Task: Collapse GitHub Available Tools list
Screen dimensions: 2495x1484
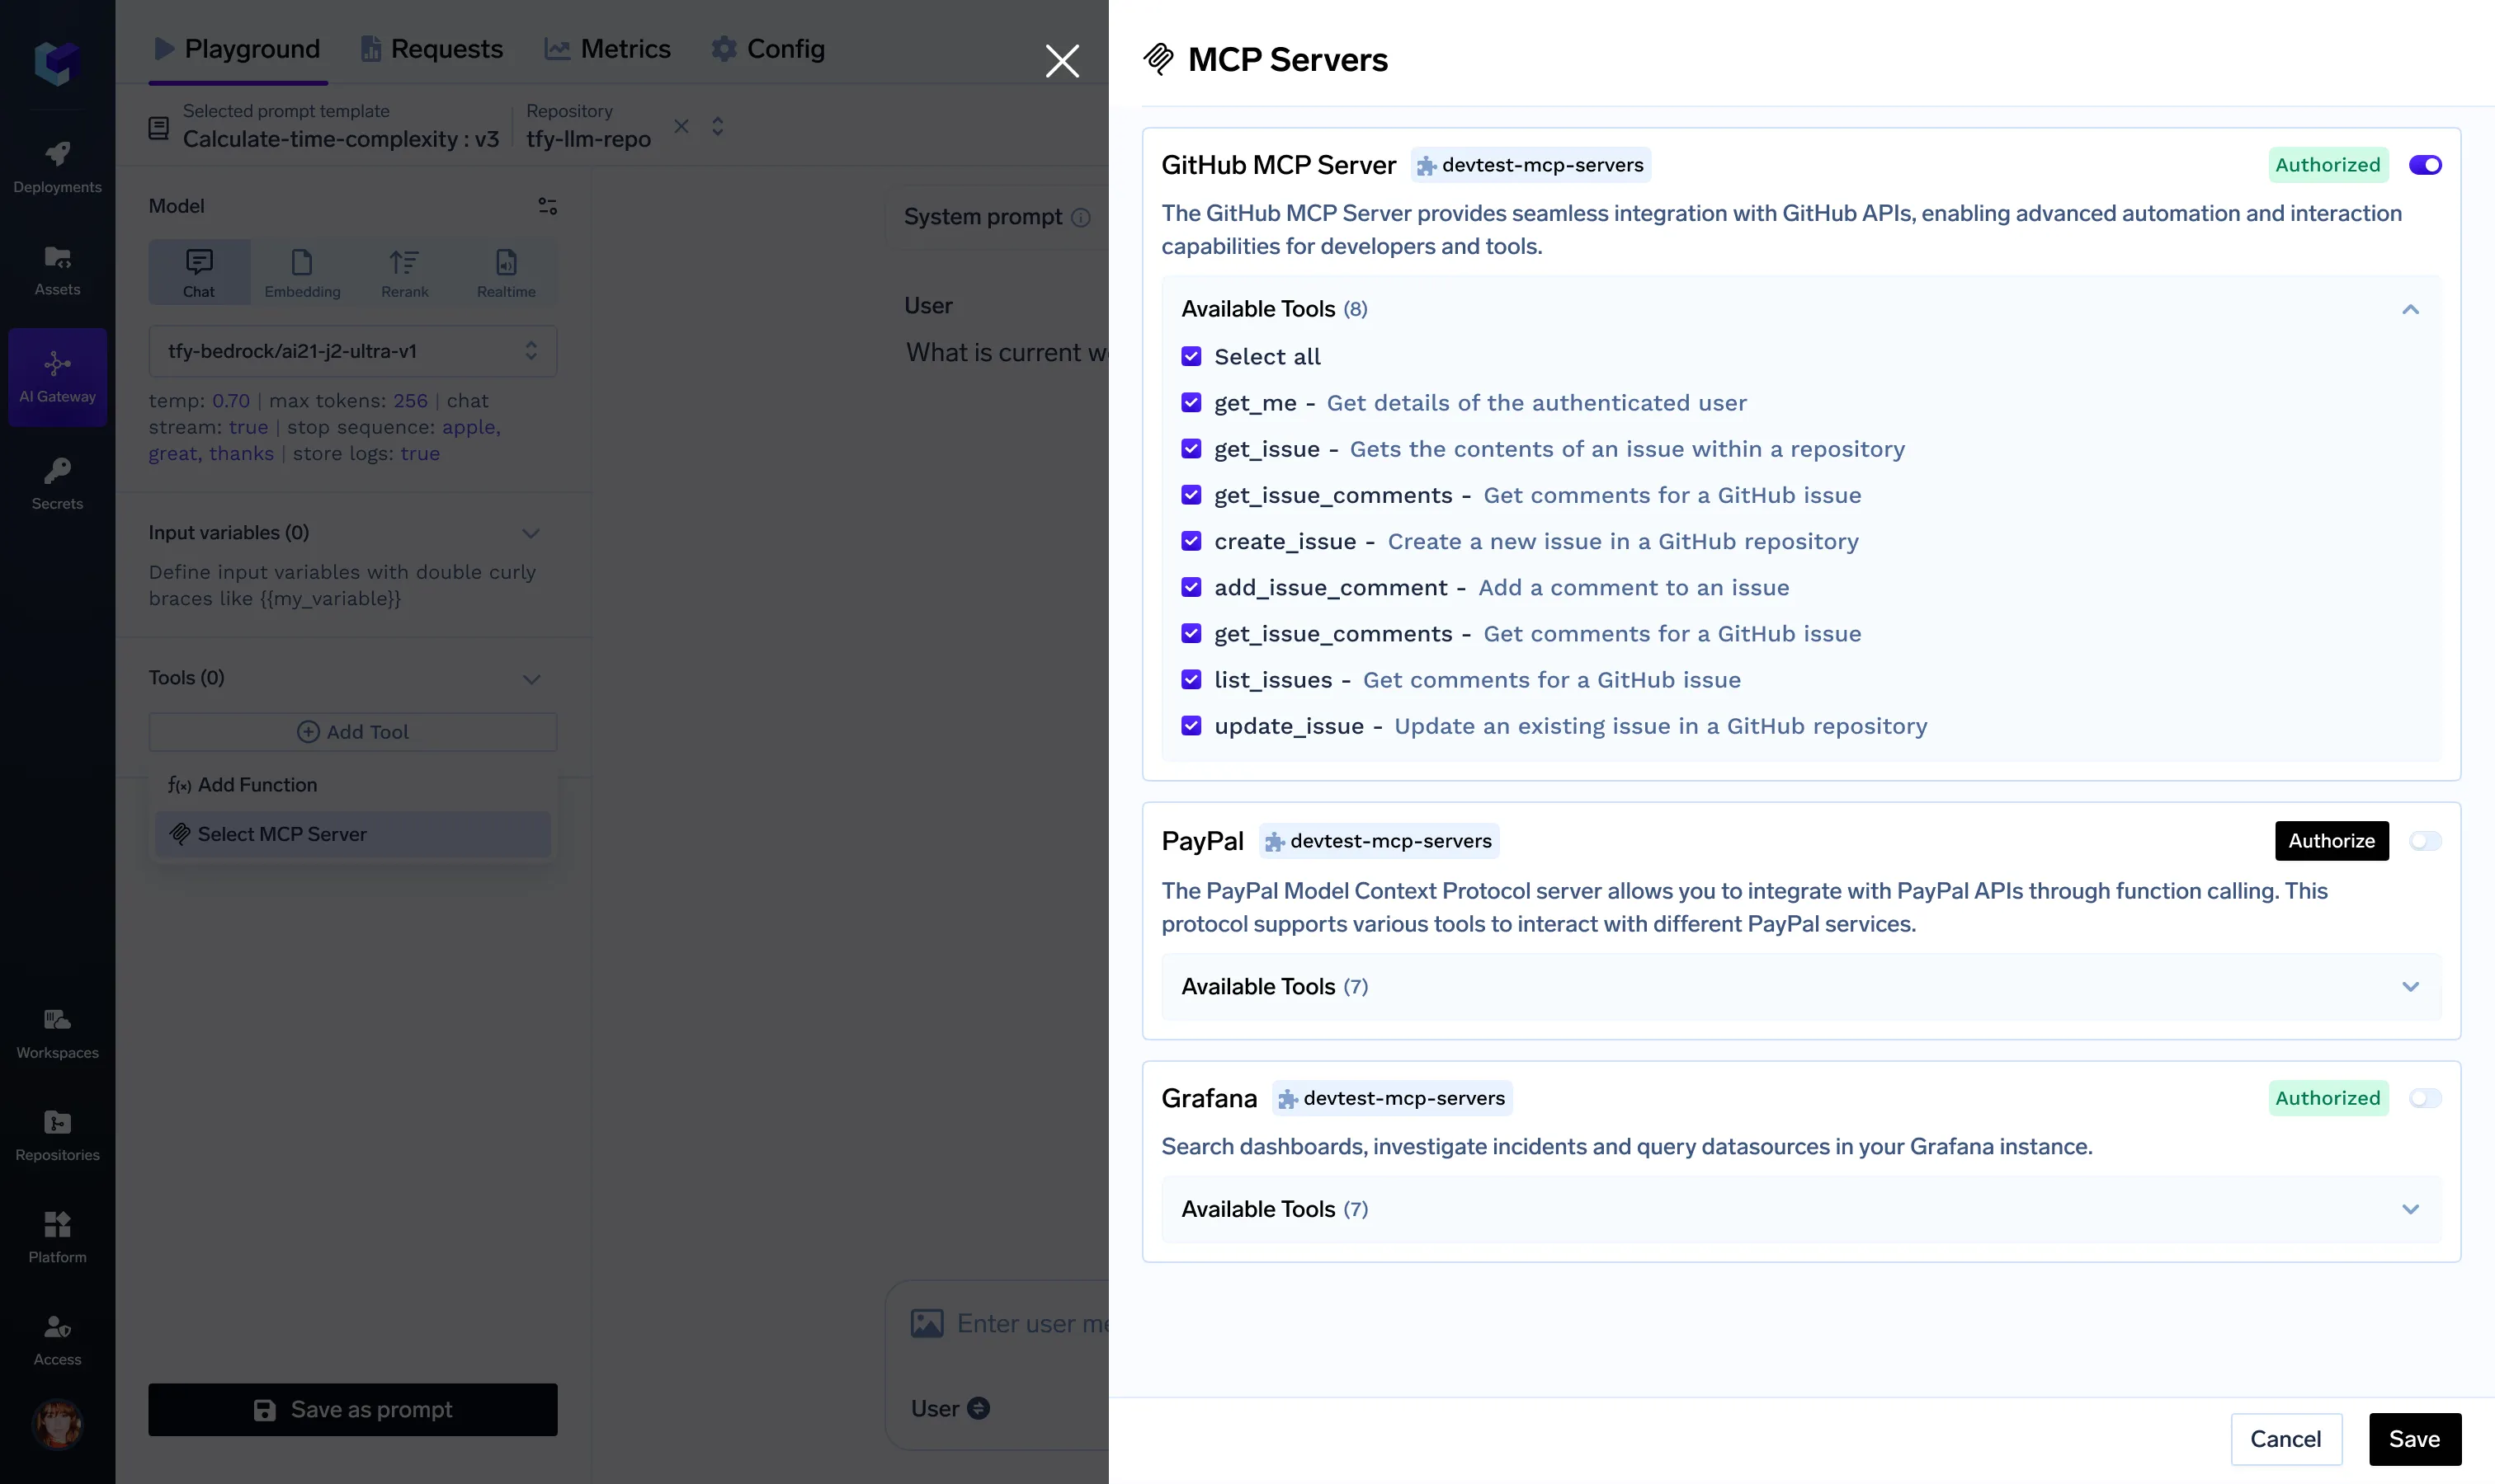Action: (2410, 309)
